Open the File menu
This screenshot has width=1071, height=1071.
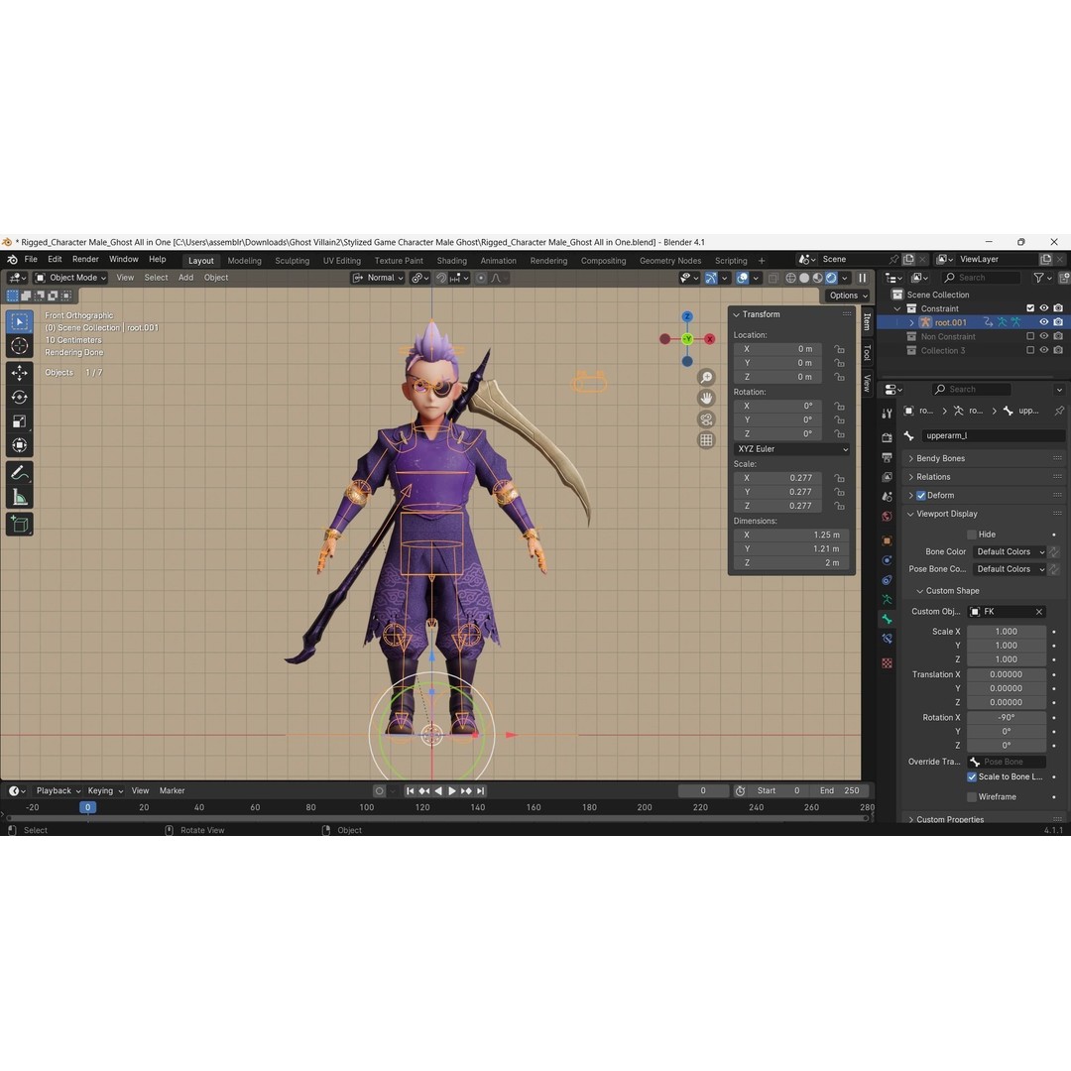coord(31,259)
